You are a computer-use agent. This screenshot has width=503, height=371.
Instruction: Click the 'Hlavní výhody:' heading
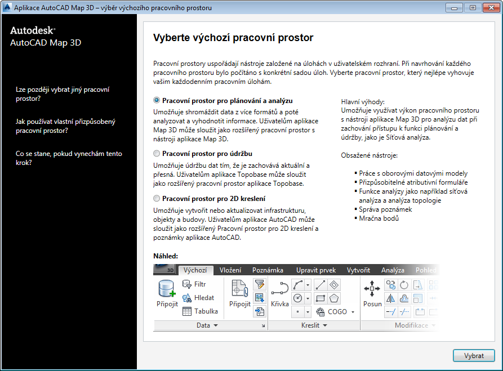click(363, 102)
